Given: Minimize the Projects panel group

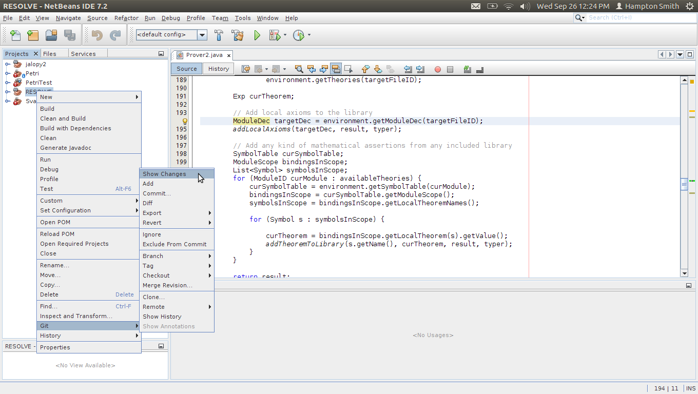Looking at the screenshot, I should [x=161, y=53].
